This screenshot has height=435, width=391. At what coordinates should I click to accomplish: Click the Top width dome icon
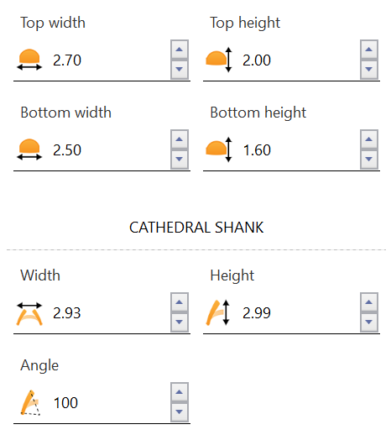[x=29, y=60]
